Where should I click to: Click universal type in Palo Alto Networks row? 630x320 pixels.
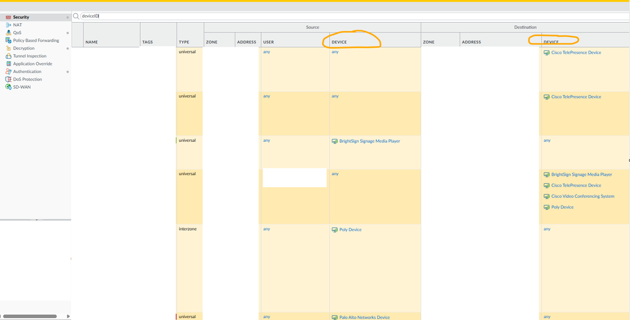click(187, 316)
